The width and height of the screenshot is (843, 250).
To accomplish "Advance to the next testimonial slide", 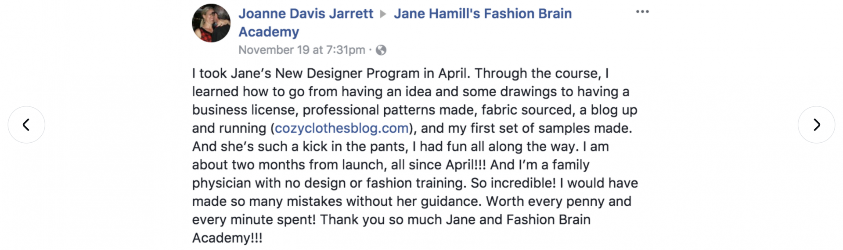I will pyautogui.click(x=816, y=125).
